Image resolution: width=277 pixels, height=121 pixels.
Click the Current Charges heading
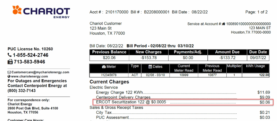point(109,82)
